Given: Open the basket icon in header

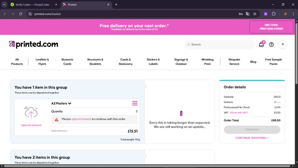Looking at the screenshot, I should [x=261, y=45].
